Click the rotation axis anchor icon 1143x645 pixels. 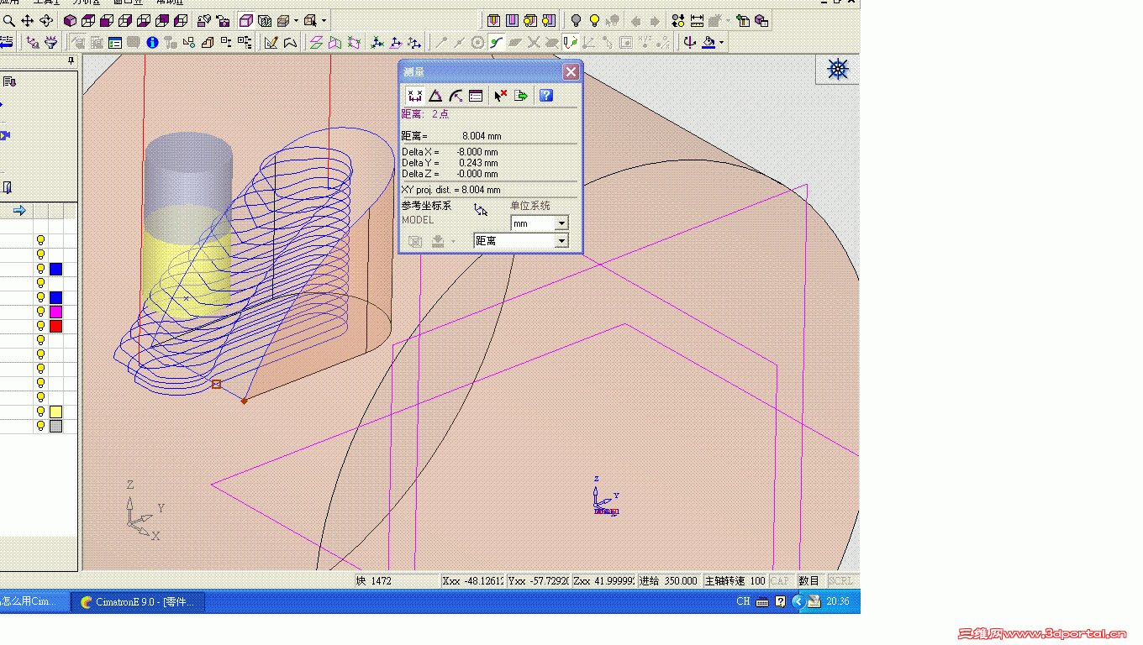point(689,42)
